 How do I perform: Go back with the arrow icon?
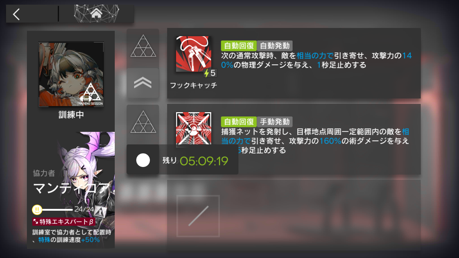[16, 14]
